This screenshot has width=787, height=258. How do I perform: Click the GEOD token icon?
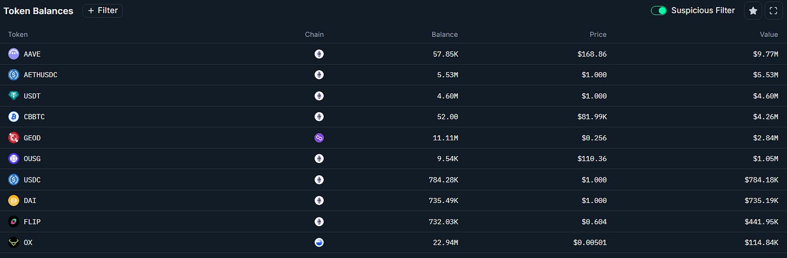point(14,138)
